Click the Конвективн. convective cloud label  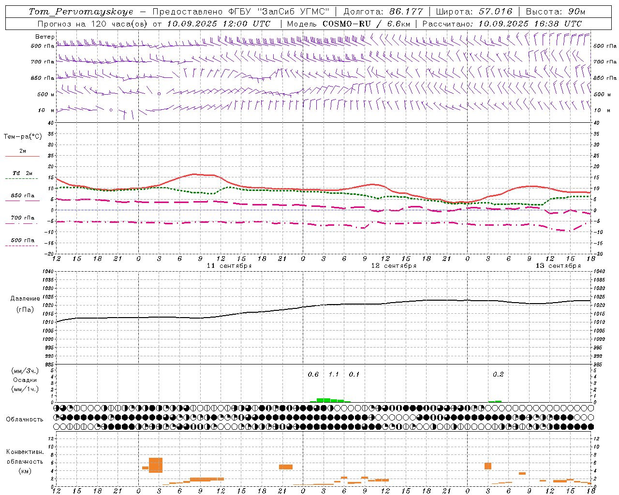click(25, 452)
